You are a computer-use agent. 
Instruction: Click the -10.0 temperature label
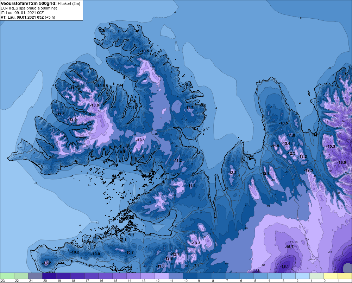click(96, 254)
